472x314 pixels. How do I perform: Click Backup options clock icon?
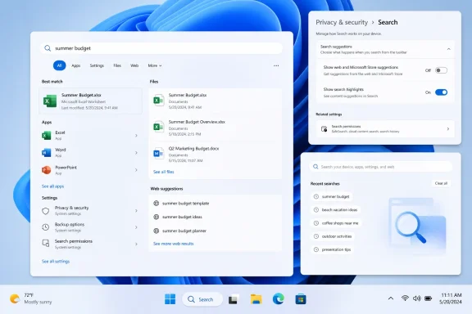[45, 227]
